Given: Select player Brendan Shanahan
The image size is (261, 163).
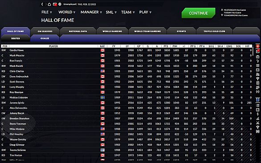Looking at the screenshot, I should (x=20, y=118).
